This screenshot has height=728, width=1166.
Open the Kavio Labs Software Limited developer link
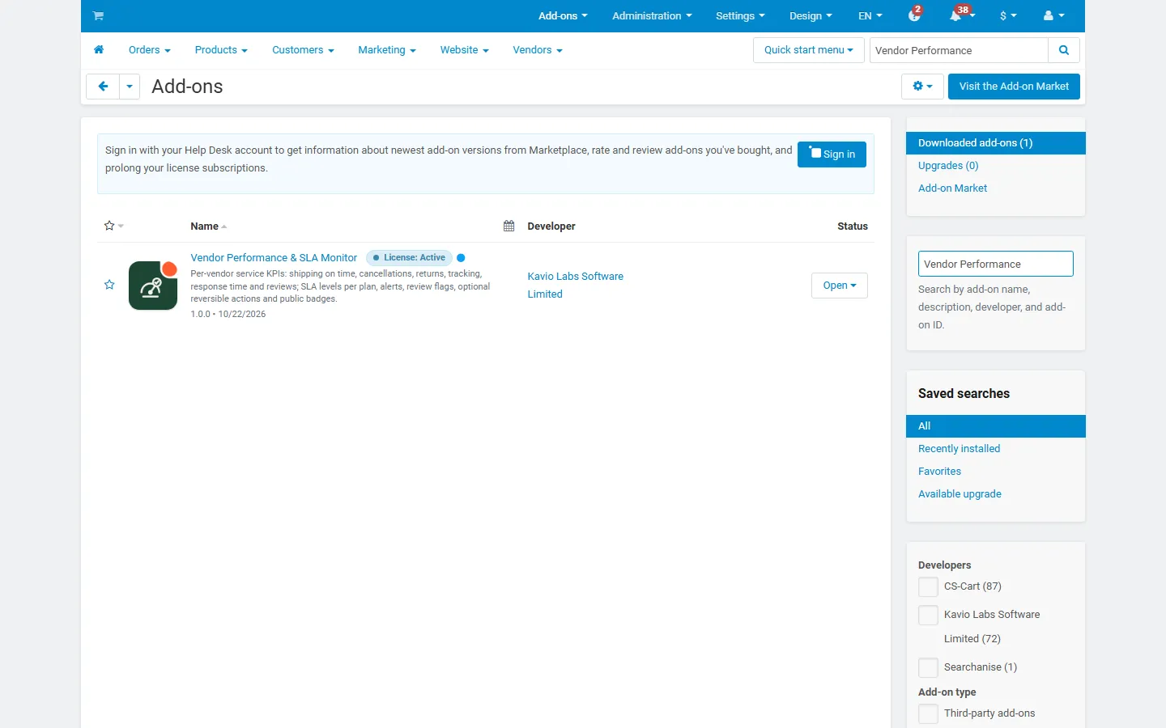[x=576, y=286]
